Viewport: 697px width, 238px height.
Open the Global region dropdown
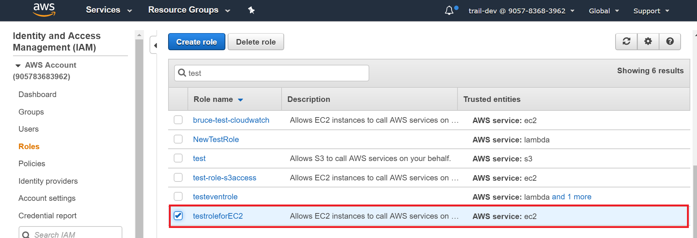pyautogui.click(x=603, y=11)
